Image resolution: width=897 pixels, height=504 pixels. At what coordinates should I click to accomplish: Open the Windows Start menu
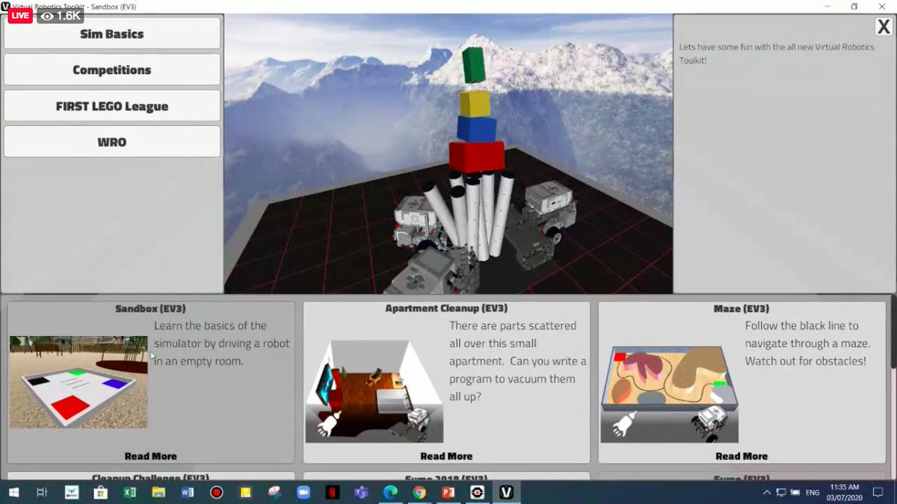[13, 493]
